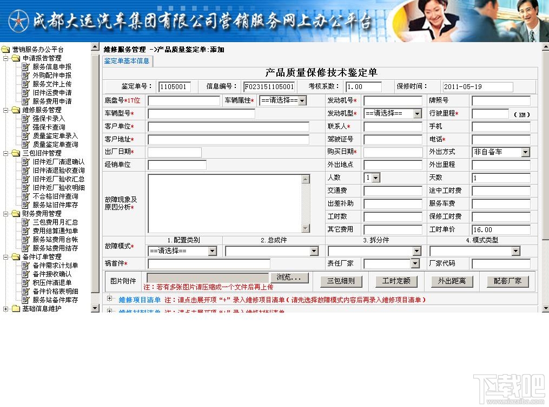Click into the 工时单价 field showing 16.00

(501, 229)
